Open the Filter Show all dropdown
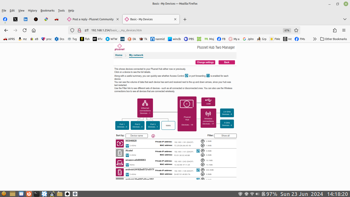 225,136
